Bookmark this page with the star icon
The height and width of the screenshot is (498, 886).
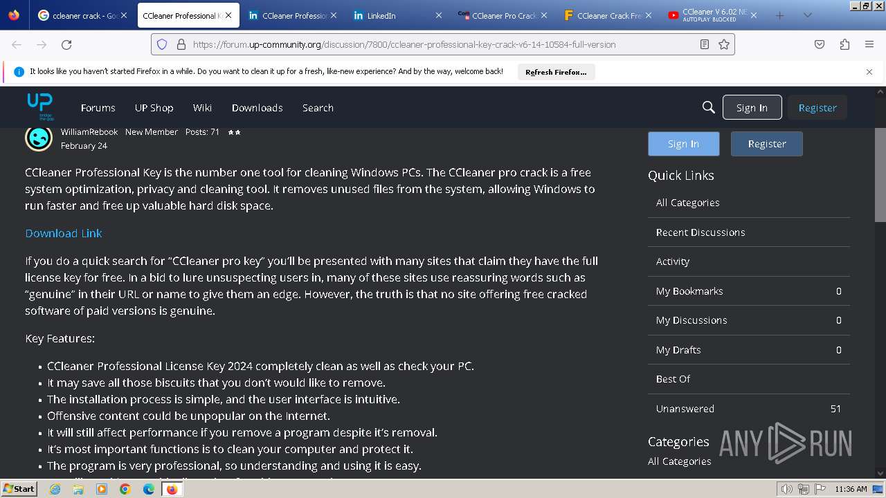click(x=724, y=44)
